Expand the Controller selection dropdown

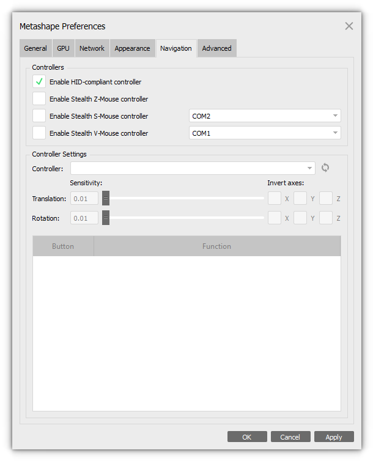pyautogui.click(x=193, y=168)
